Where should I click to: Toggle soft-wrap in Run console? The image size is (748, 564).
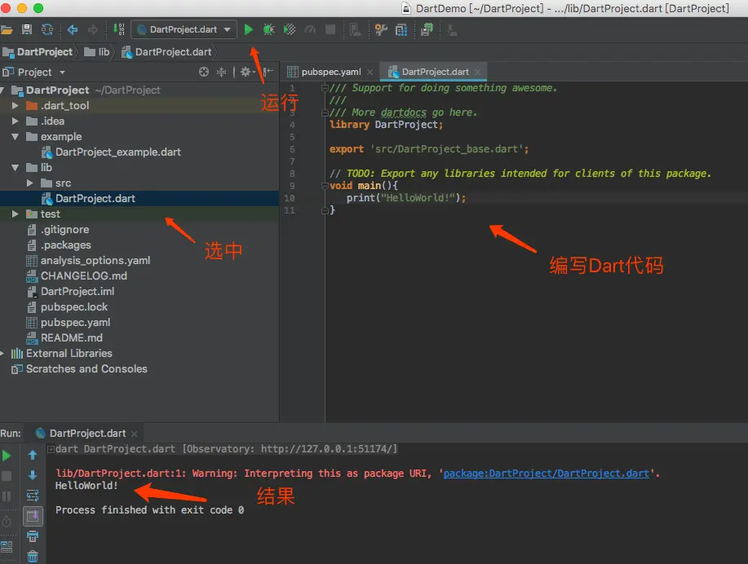(x=33, y=496)
